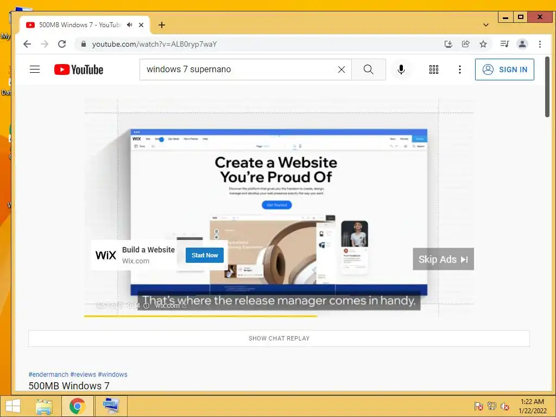The height and width of the screenshot is (417, 556).
Task: Mute the tab via the speaker icon
Action: (x=130, y=25)
